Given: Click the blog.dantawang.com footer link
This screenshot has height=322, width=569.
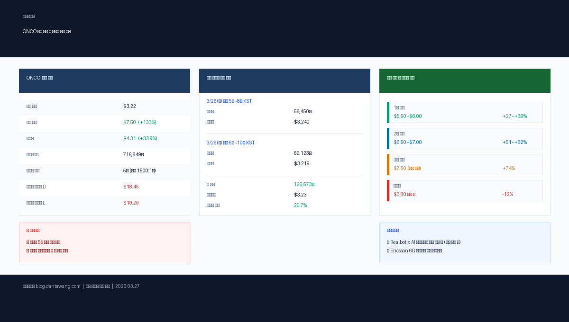Looking at the screenshot, I should (58, 286).
